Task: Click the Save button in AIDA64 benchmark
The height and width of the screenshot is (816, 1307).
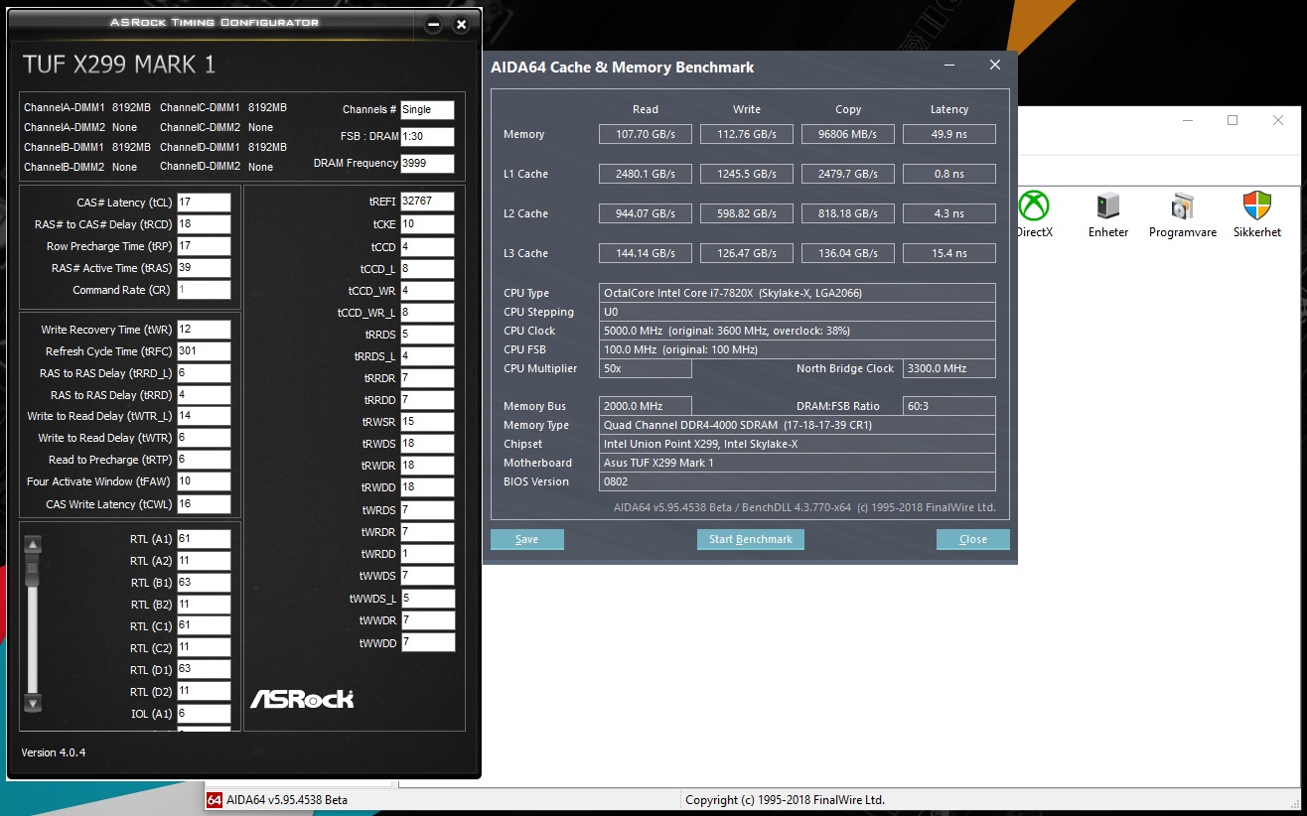Action: [x=527, y=539]
